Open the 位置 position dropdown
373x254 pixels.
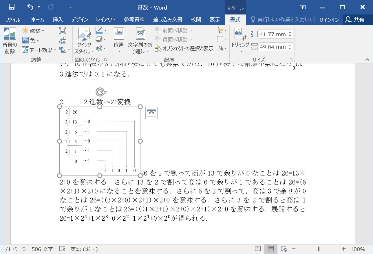119,41
